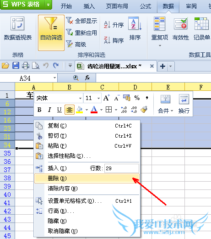Apply red font color A
This screenshot has width=211, height=239.
[94, 110]
